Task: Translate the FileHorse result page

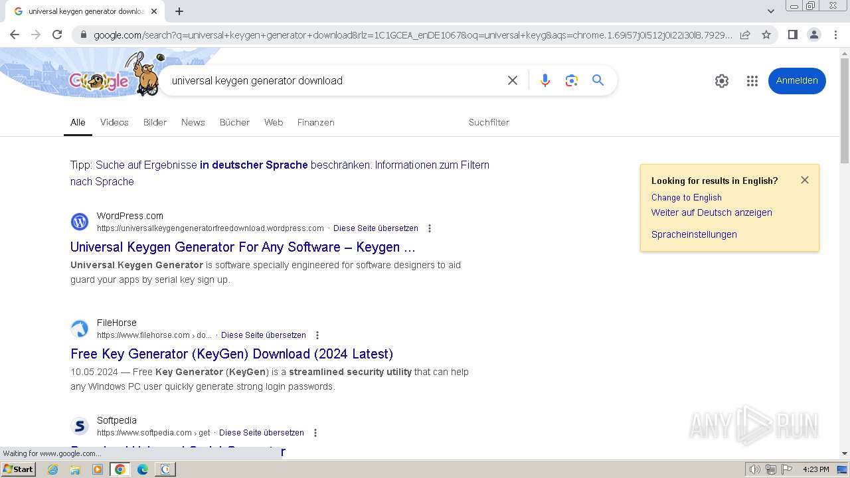Action: [x=264, y=335]
